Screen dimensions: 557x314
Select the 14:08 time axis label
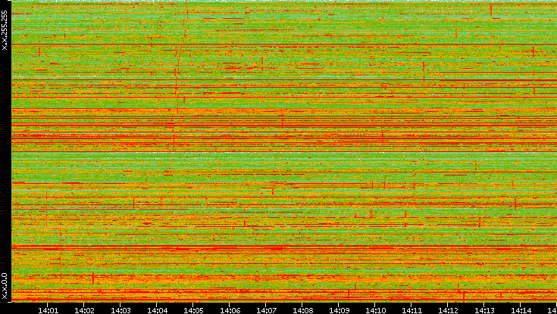point(302,310)
